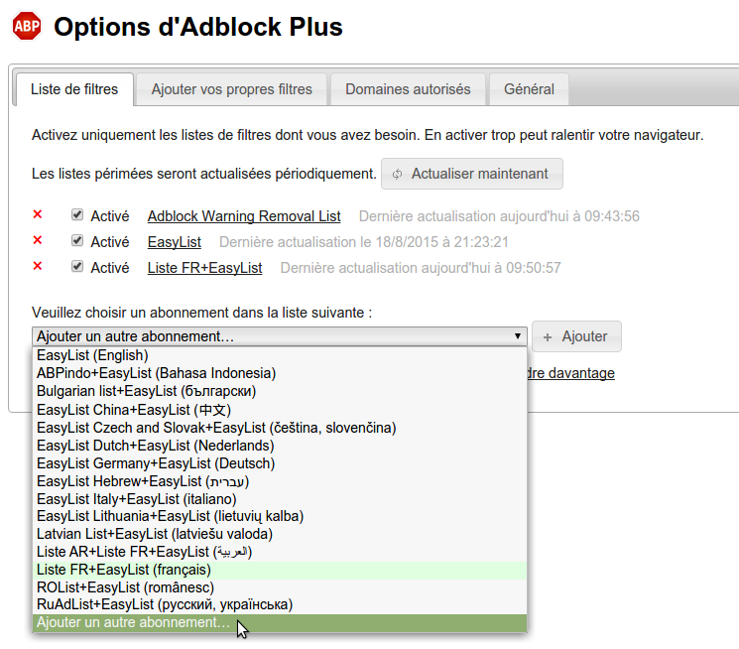Image resolution: width=739 pixels, height=649 pixels.
Task: Disable Liste FR+EasyList Activé checkbox
Action: click(x=77, y=267)
